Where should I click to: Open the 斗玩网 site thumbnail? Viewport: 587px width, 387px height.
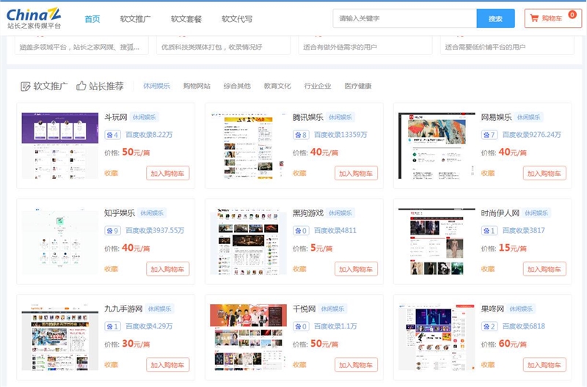coord(60,146)
